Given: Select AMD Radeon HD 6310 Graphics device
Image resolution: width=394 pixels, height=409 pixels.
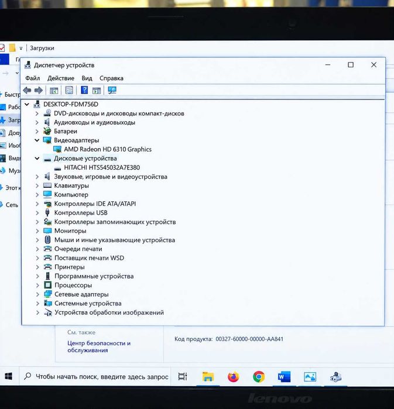Looking at the screenshot, I should (108, 149).
